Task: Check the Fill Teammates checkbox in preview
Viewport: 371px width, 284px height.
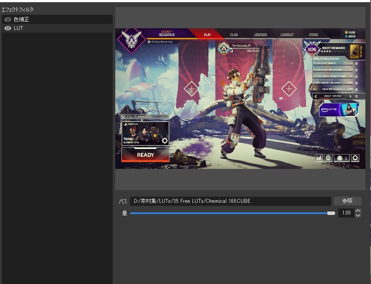Action: [124, 117]
